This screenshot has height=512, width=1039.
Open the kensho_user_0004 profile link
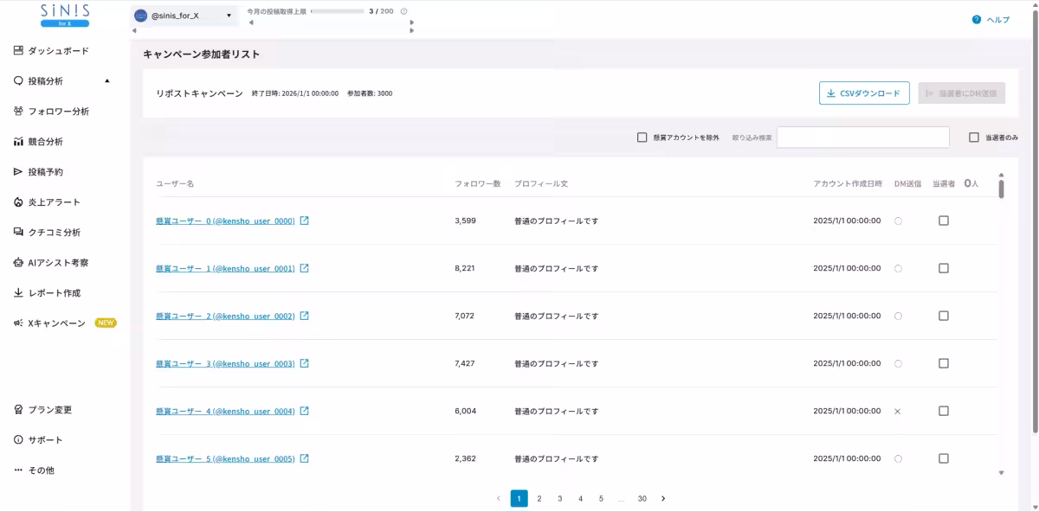(225, 411)
